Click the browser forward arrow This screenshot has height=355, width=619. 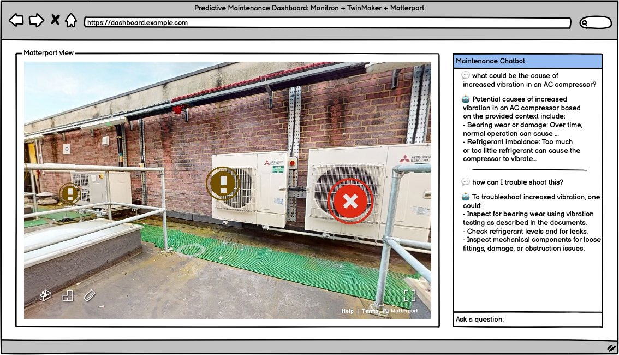coord(37,20)
